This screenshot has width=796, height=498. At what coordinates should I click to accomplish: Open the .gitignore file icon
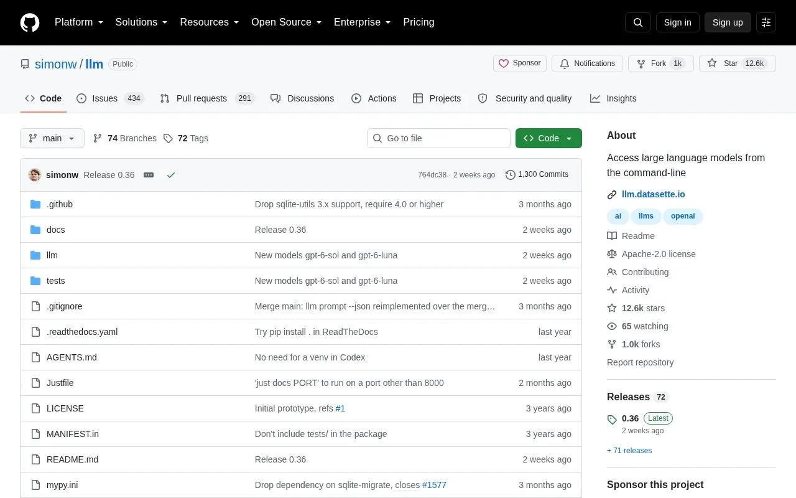pos(35,306)
